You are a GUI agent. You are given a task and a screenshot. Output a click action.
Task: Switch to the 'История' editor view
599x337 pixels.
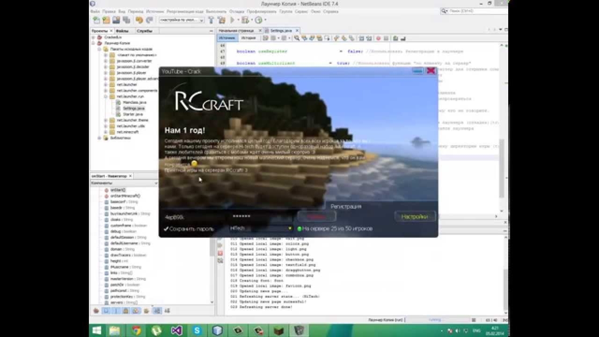(x=248, y=38)
